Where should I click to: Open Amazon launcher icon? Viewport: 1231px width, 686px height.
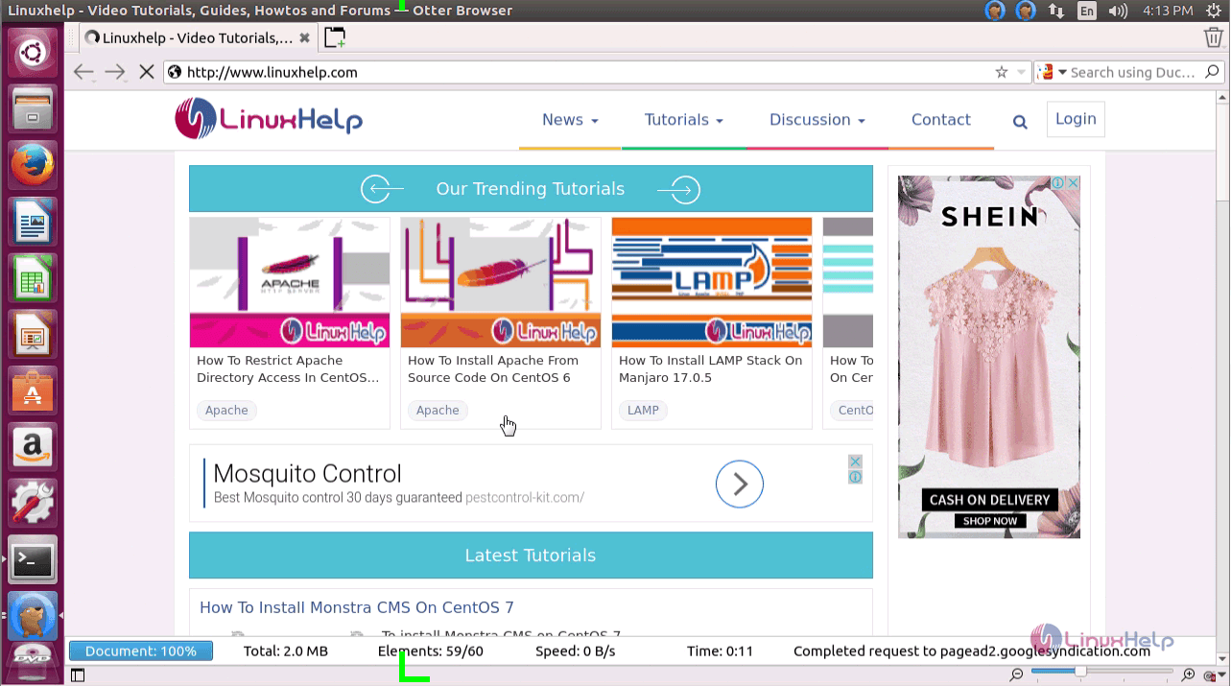33,447
